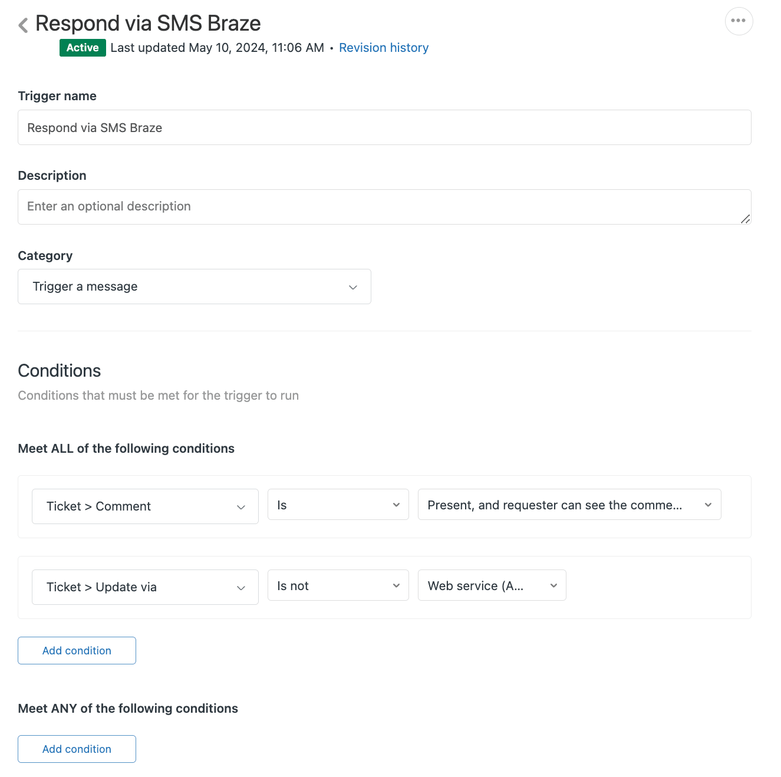Viewport: 781px width, 777px height.
Task: Expand the Category dropdown showing Trigger a message
Action: coord(194,287)
